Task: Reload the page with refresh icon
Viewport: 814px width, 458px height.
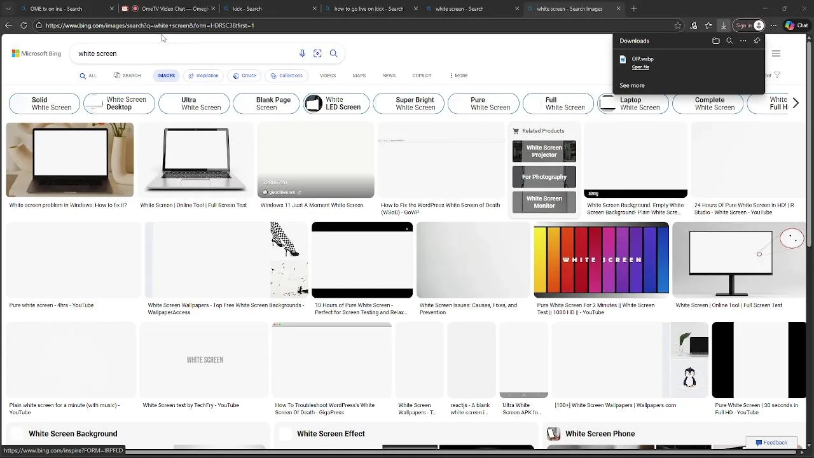Action: 24,25
